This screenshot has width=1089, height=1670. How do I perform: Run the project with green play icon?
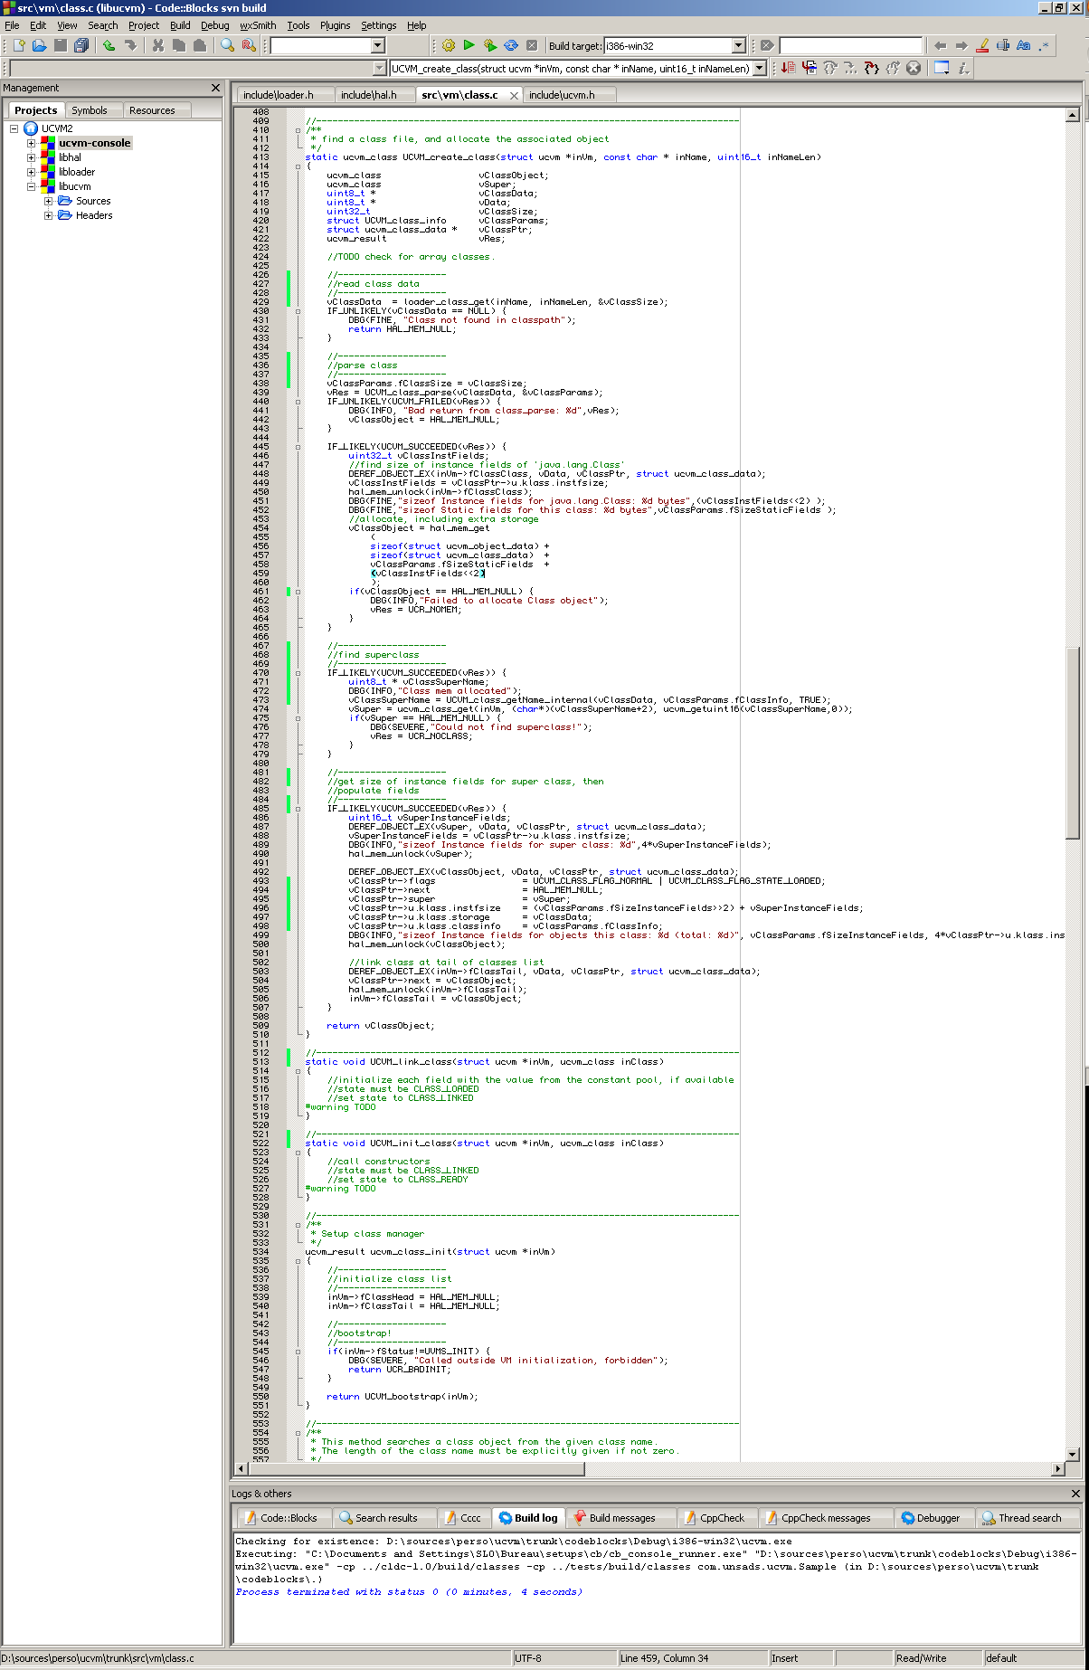[469, 45]
